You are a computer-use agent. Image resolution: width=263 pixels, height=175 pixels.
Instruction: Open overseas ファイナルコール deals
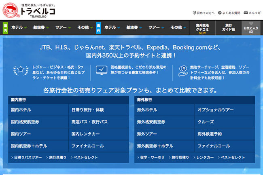(225, 146)
